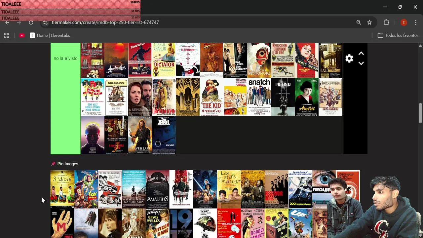The width and height of the screenshot is (423, 238).
Task: Pick the Double Indemnity poster
Action: click(252, 223)
